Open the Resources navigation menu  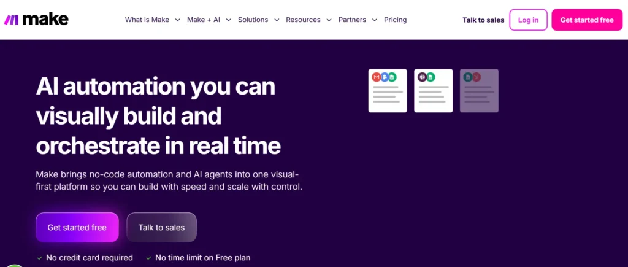tap(308, 20)
